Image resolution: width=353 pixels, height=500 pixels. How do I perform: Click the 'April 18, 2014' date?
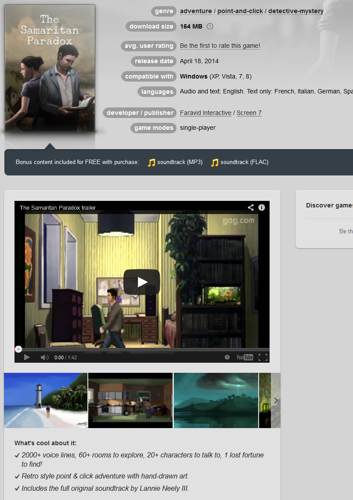[199, 61]
